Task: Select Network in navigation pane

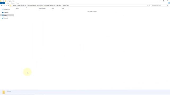Action: click(6, 18)
